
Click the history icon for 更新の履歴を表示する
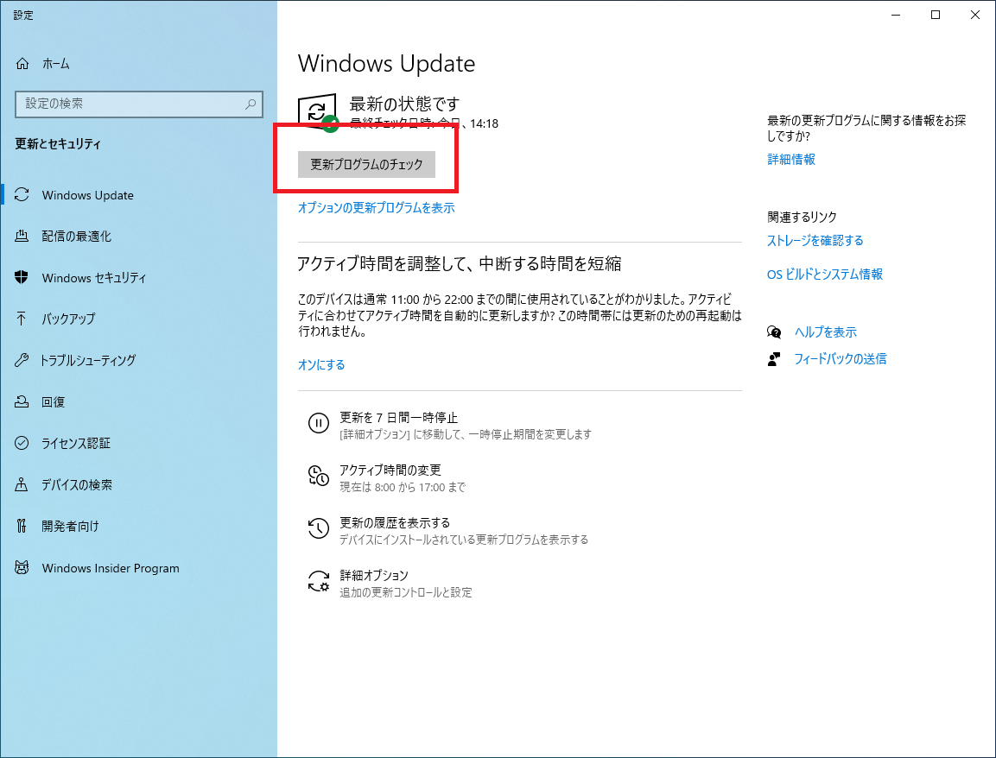tap(318, 528)
